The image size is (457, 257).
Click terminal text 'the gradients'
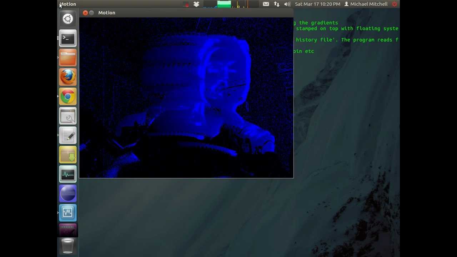click(x=318, y=23)
